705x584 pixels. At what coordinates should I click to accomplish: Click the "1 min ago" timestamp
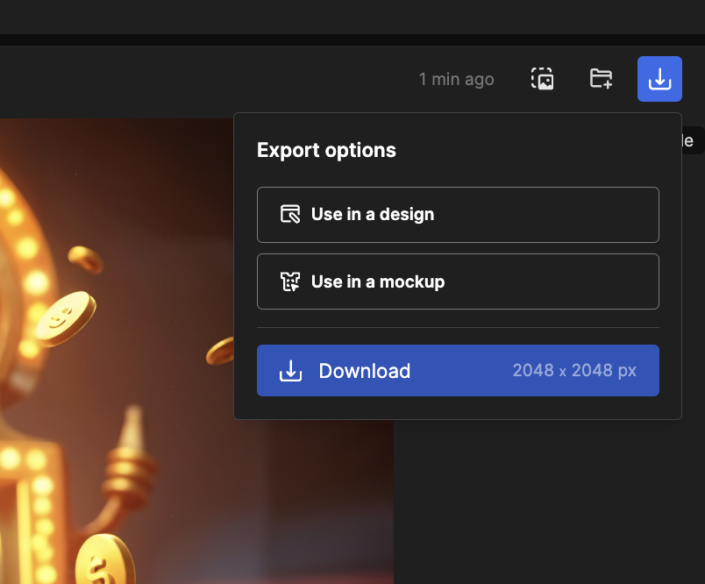(x=456, y=80)
